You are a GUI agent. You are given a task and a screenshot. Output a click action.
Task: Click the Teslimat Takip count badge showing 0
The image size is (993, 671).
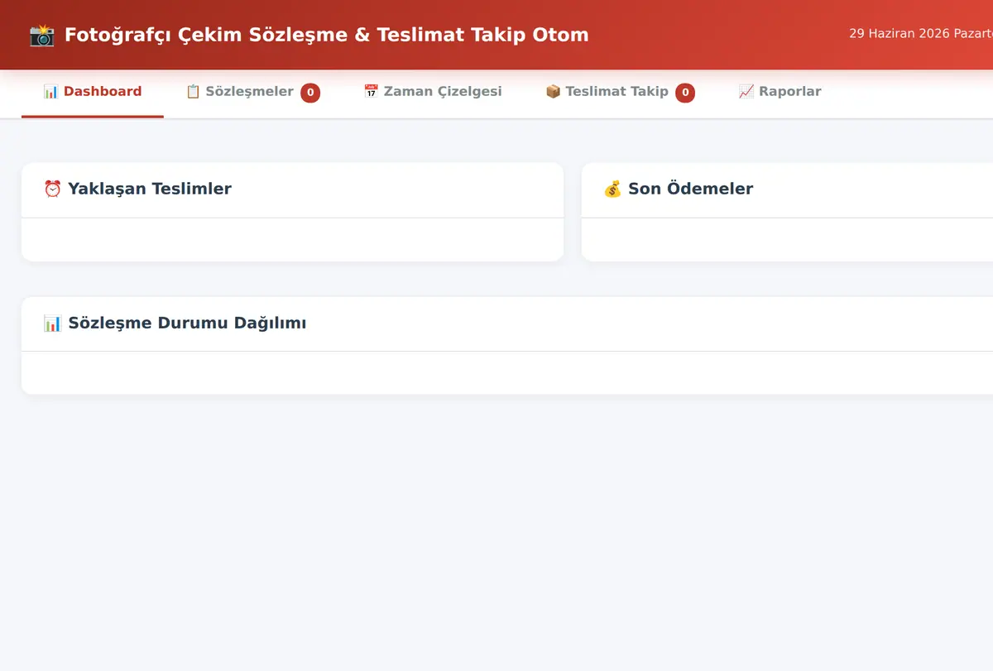pyautogui.click(x=685, y=93)
